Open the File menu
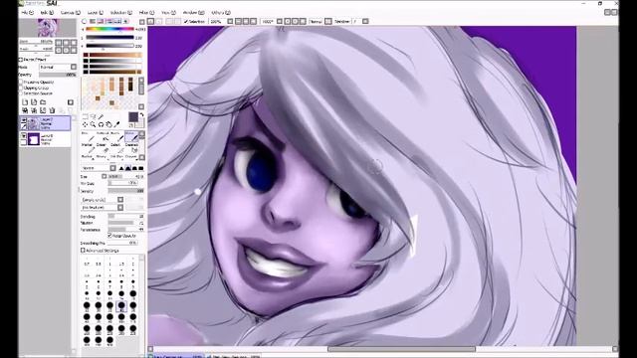 28,13
